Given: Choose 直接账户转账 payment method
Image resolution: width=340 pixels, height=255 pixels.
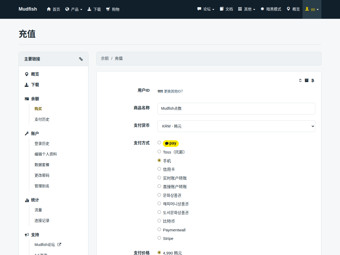Looking at the screenshot, I should (159, 186).
